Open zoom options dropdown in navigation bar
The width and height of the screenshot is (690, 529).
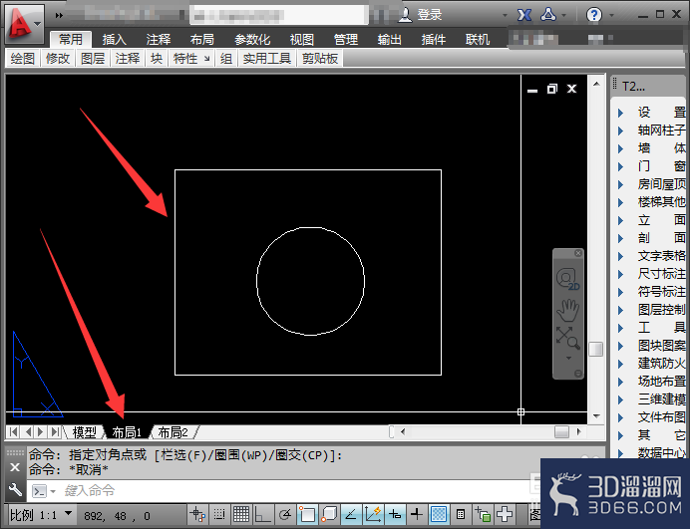pyautogui.click(x=568, y=358)
